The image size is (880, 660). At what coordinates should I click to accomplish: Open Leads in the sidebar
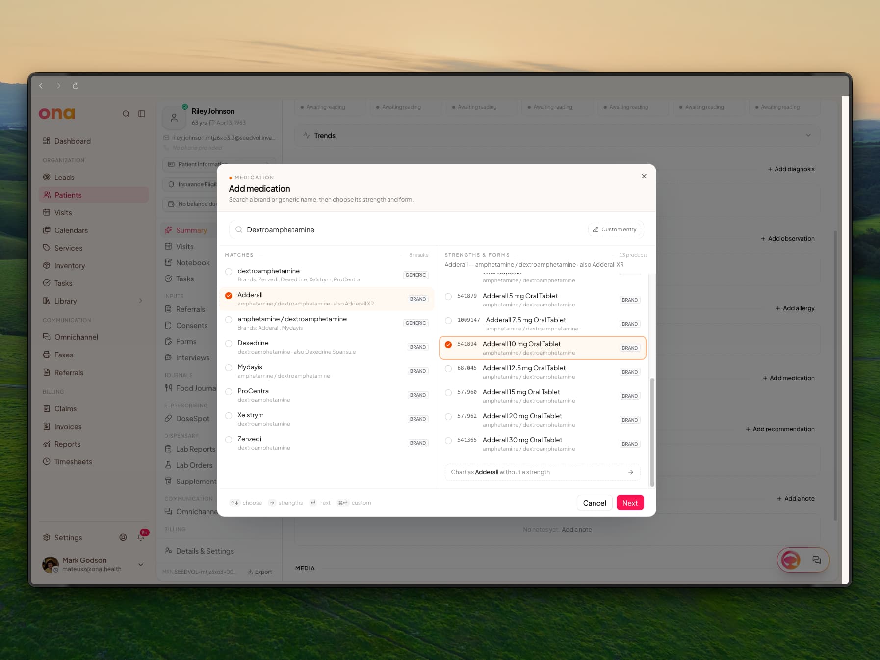click(x=93, y=178)
